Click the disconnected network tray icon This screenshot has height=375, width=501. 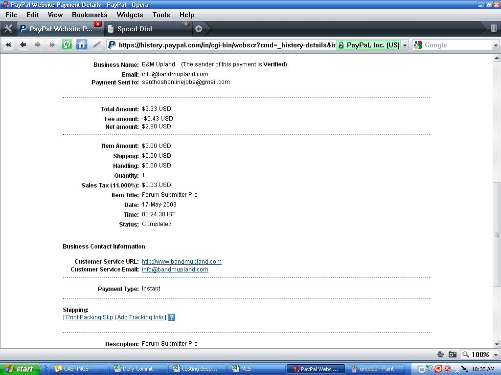click(455, 369)
